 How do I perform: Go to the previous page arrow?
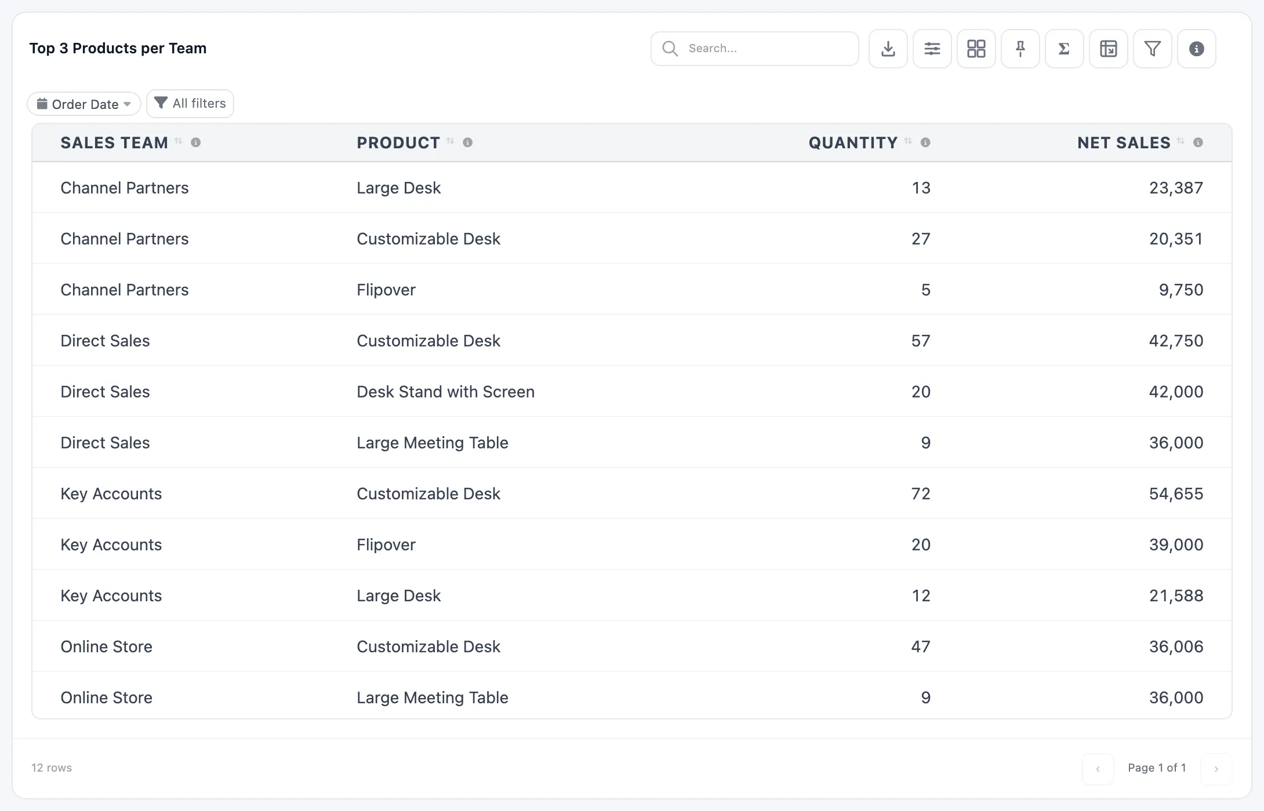point(1098,769)
